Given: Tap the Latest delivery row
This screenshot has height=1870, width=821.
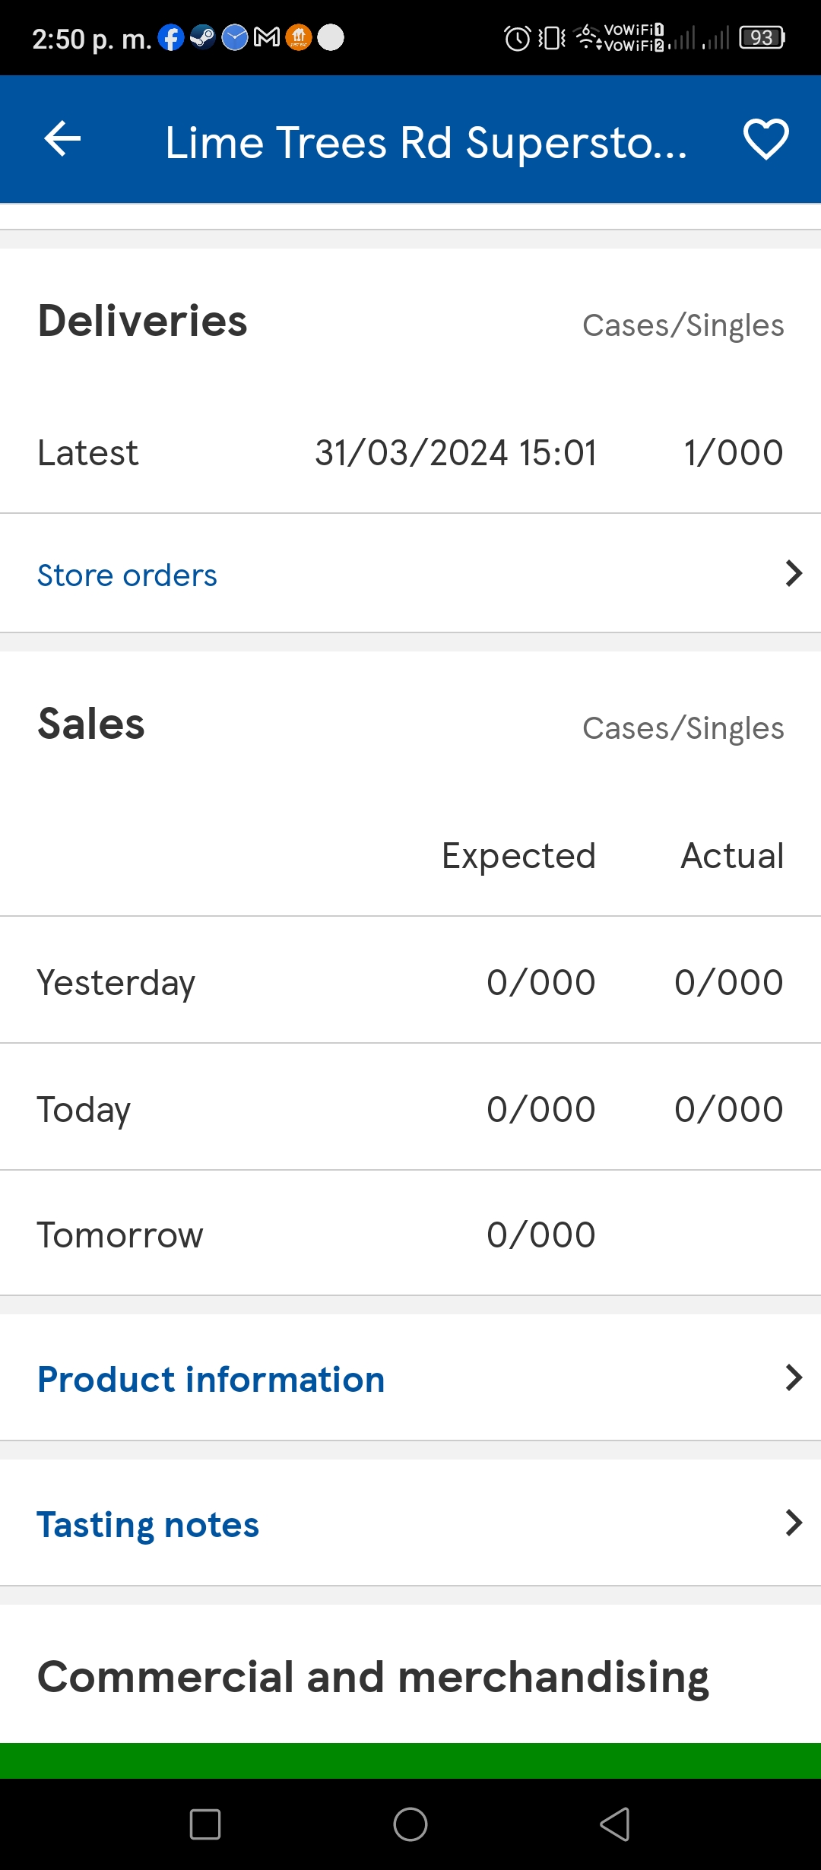Looking at the screenshot, I should coord(410,452).
